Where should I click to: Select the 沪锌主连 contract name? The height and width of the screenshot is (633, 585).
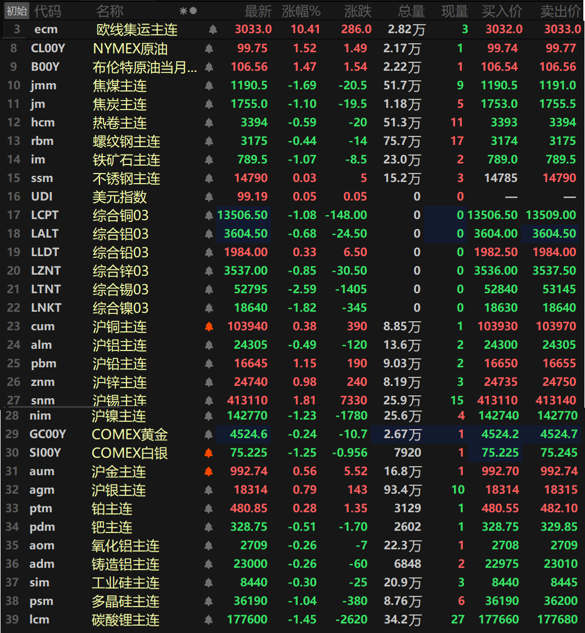pyautogui.click(x=120, y=382)
